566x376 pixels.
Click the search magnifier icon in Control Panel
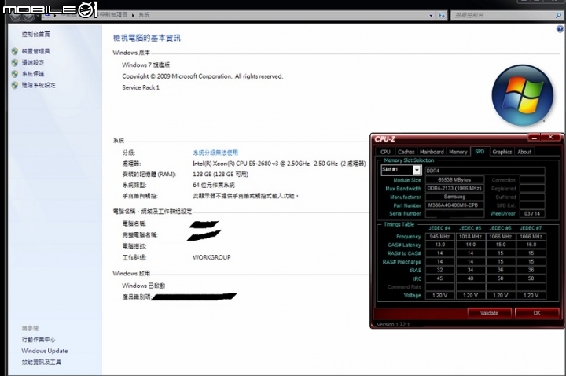pos(558,15)
